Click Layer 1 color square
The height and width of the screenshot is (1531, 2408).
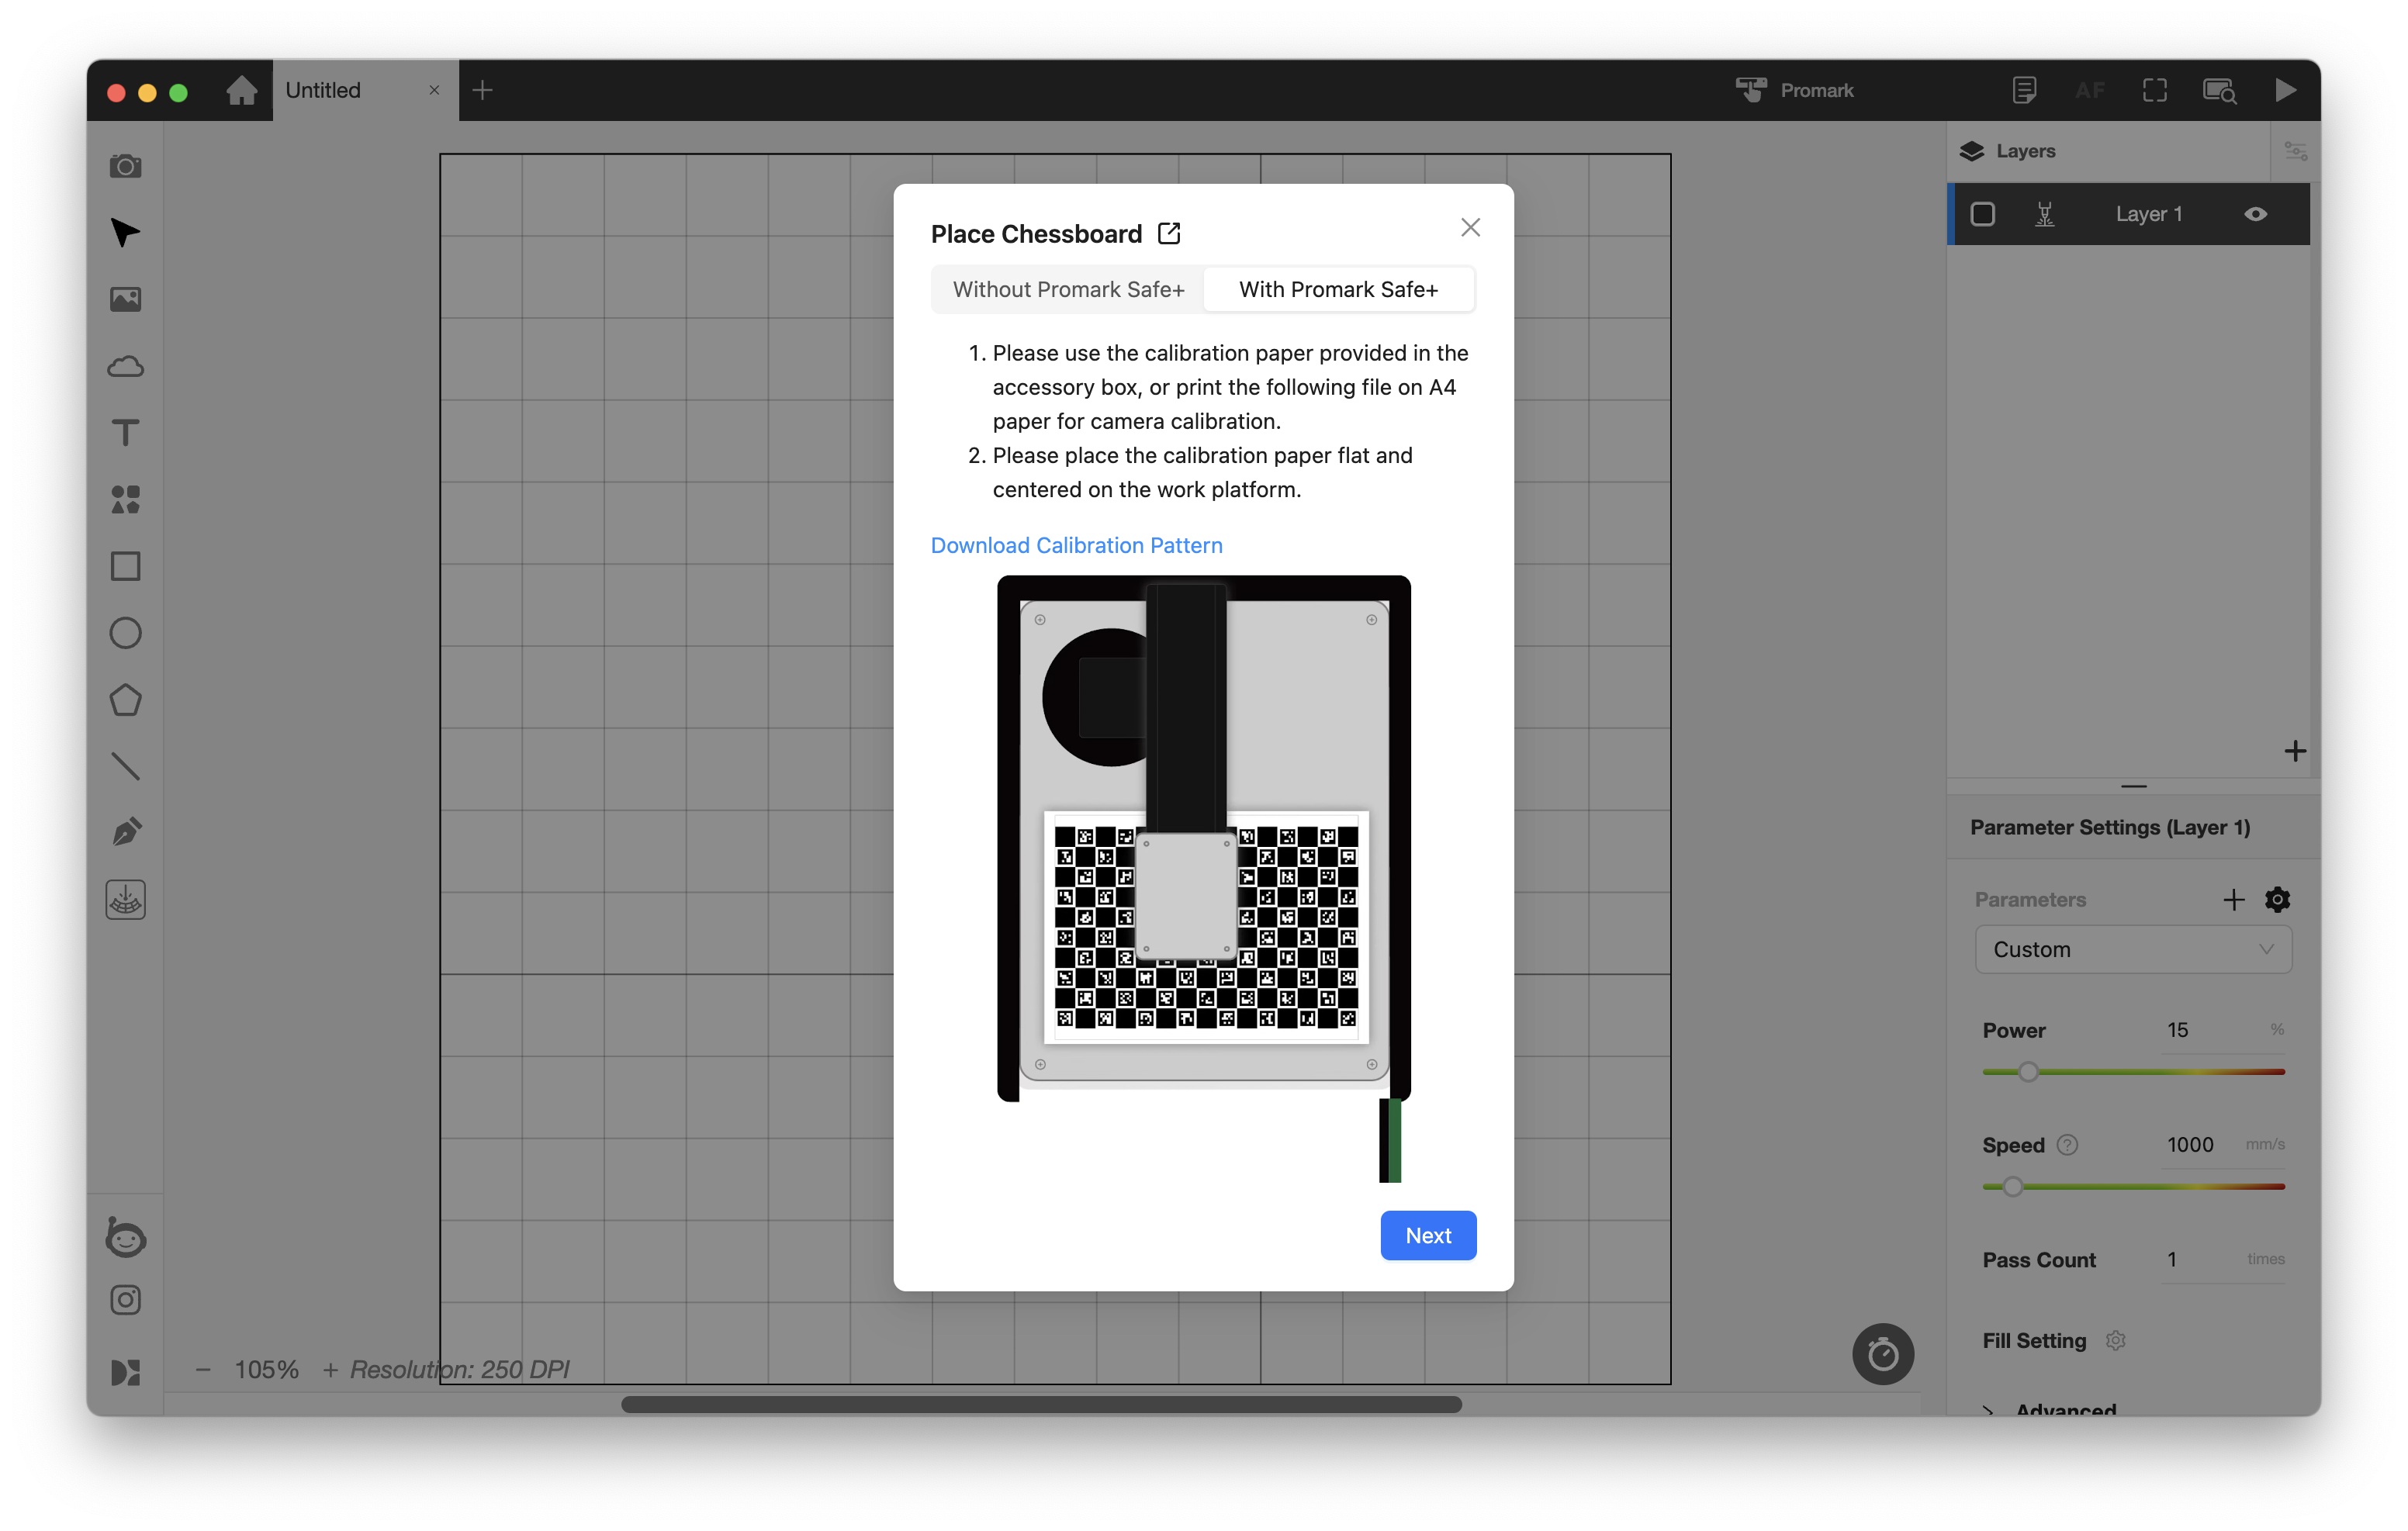[x=1983, y=214]
